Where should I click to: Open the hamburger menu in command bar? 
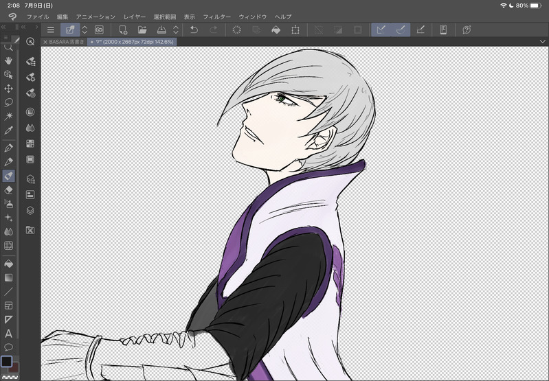(51, 30)
